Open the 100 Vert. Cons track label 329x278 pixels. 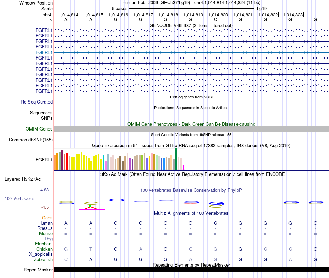[19, 198]
